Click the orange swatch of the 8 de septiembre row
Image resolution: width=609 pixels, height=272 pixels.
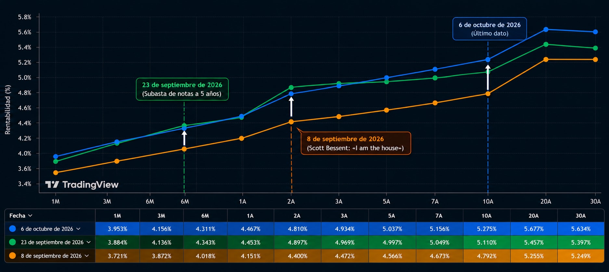[x=13, y=256]
